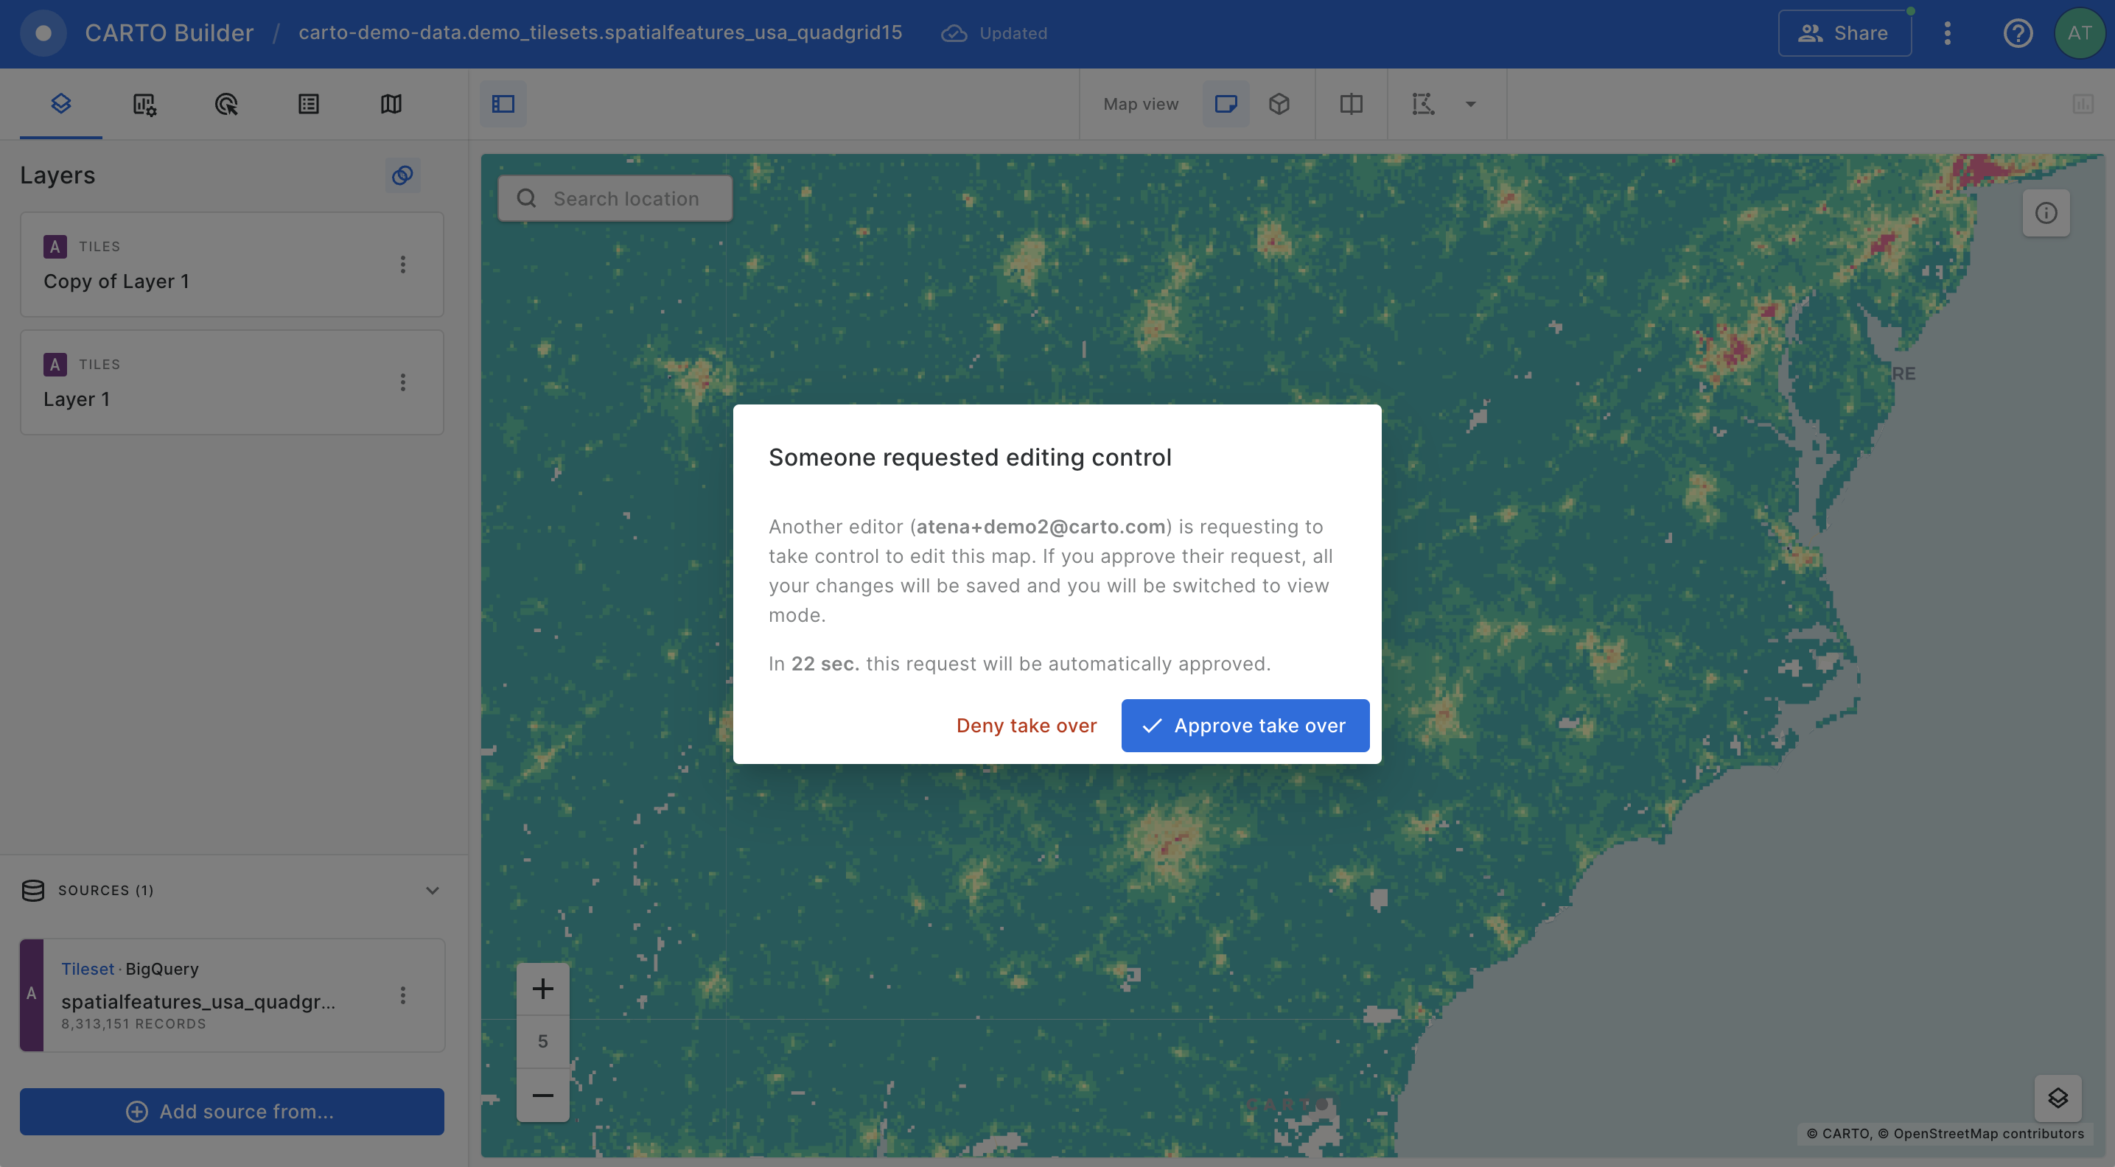The width and height of the screenshot is (2115, 1167).
Task: Switch to 3D map view
Action: tap(1279, 104)
